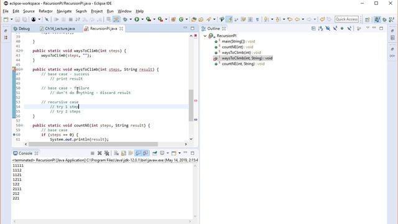Screen dimensions: 398x224
Task: Switch to the Java perspective icon
Action: pyautogui.click(x=377, y=19)
